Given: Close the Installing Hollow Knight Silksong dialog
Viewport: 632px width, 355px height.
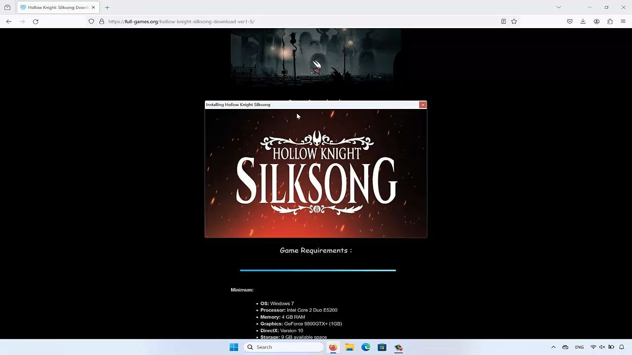Looking at the screenshot, I should pos(423,105).
